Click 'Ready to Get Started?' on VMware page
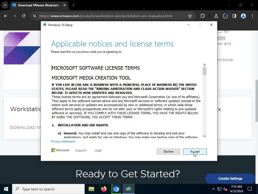This screenshot has width=258, height=194. point(128,174)
